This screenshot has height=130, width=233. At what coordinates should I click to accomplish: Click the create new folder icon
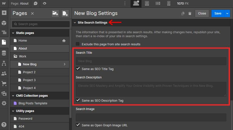[x=55, y=13]
